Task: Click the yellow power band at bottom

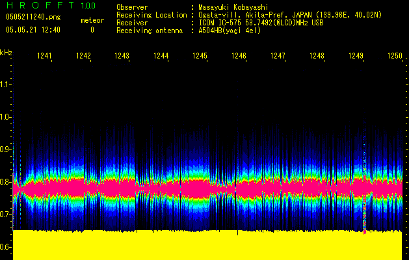Action: coord(207,246)
